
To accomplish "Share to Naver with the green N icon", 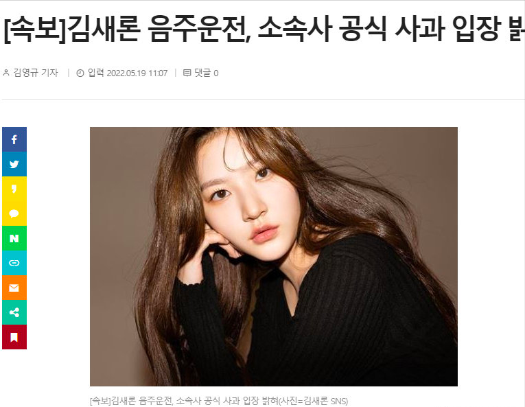I will [14, 238].
